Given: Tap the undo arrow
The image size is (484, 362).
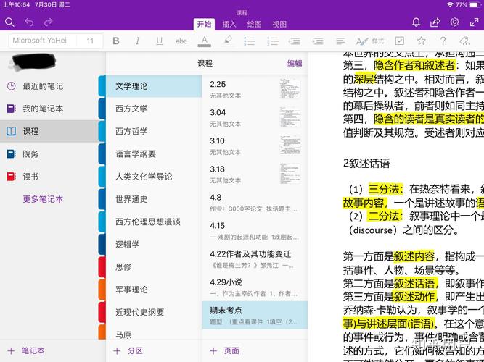Looking at the screenshot, I should coord(29,22).
